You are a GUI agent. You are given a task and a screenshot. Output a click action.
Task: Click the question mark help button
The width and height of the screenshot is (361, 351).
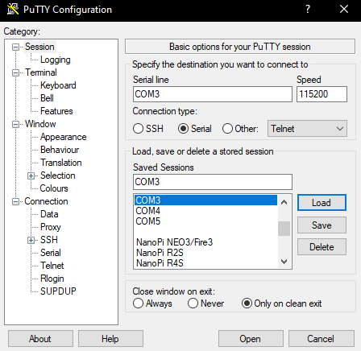[308, 10]
